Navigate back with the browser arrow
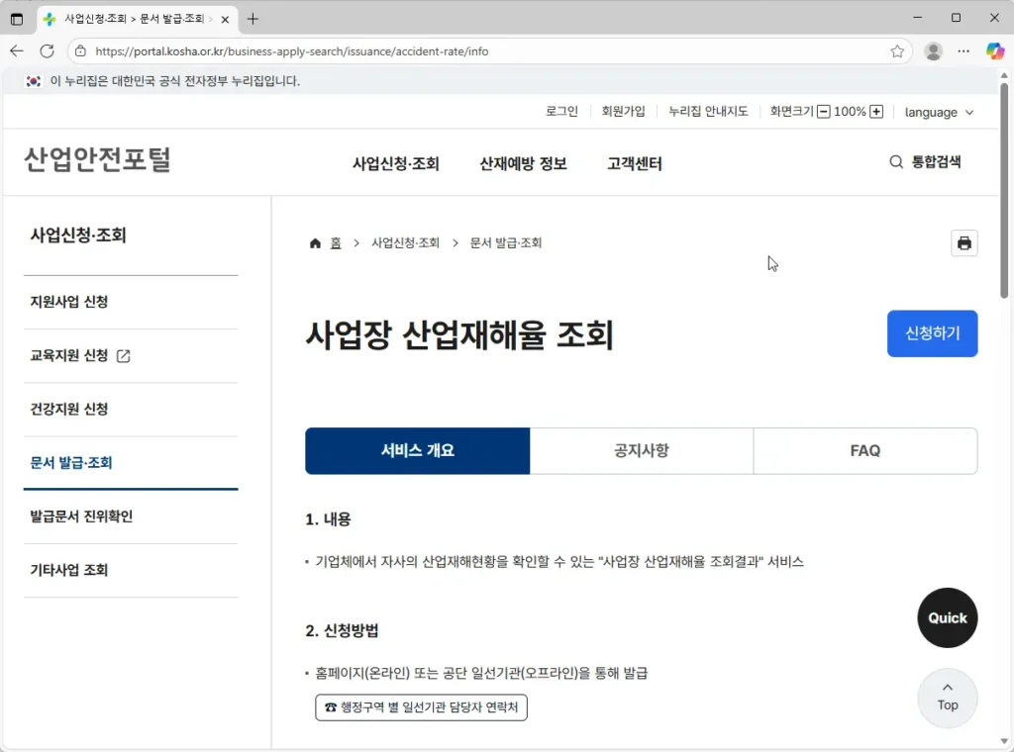The height and width of the screenshot is (752, 1014). click(x=16, y=50)
